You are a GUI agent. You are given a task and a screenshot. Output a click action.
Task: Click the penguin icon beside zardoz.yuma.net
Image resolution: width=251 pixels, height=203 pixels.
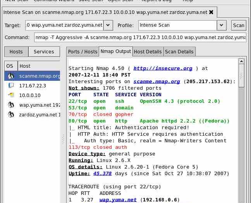click(x=11, y=114)
